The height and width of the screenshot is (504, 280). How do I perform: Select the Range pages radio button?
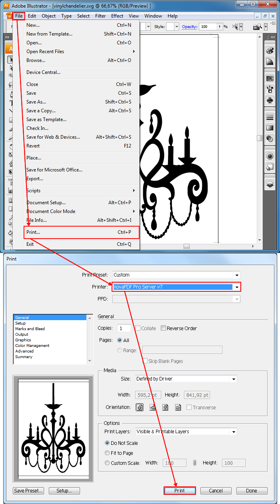coord(120,350)
